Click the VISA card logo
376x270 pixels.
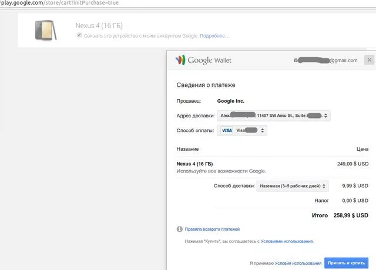pyautogui.click(x=227, y=130)
